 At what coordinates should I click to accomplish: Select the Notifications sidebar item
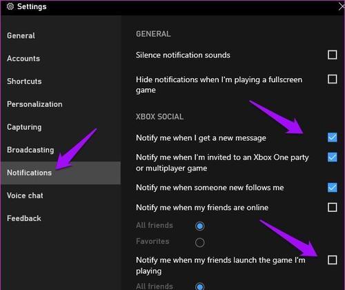point(61,173)
